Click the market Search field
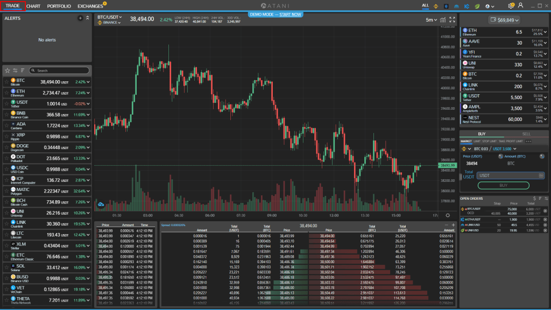551x310 pixels. 59,71
